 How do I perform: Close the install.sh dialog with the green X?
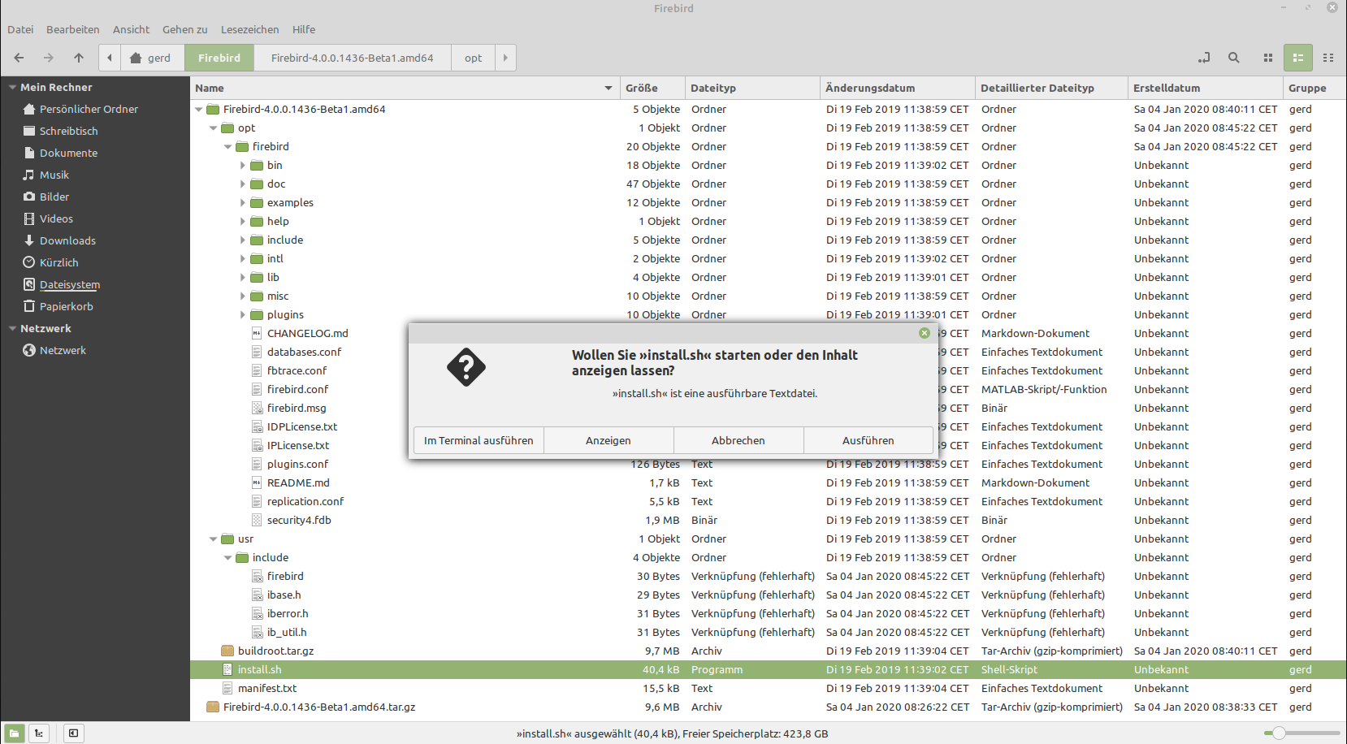(925, 333)
